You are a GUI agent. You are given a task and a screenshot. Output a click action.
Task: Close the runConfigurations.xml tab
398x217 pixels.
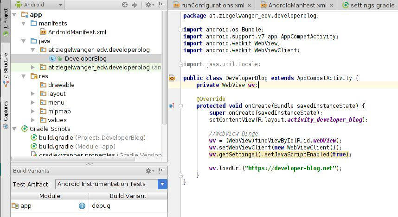[x=250, y=6]
